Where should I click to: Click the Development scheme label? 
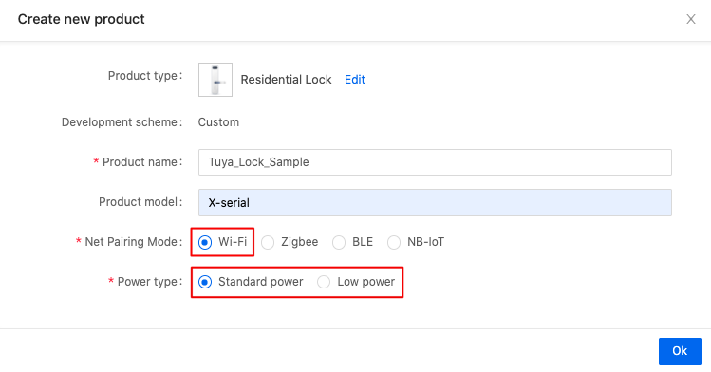122,122
